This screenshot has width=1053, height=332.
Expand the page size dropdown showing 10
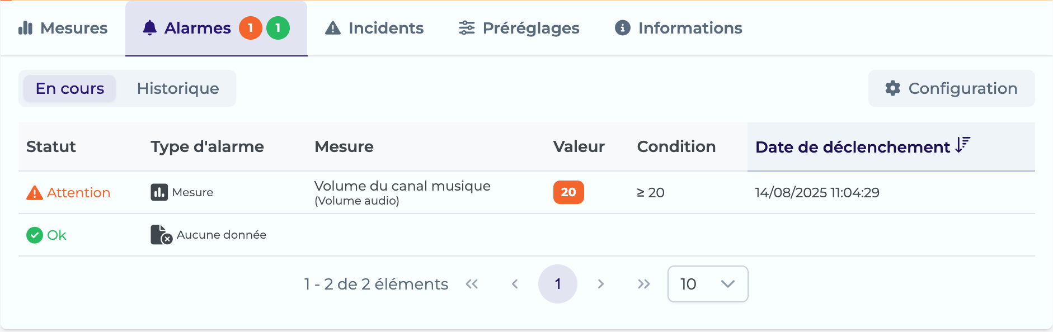pyautogui.click(x=708, y=284)
